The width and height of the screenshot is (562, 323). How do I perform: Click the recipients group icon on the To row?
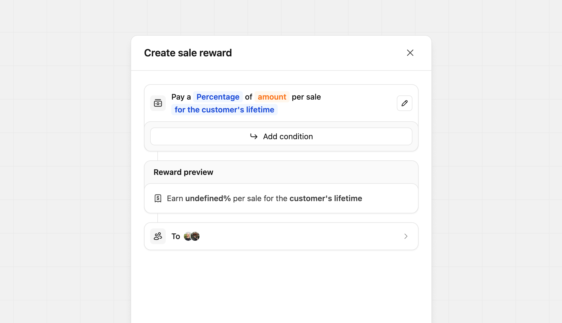pyautogui.click(x=158, y=236)
